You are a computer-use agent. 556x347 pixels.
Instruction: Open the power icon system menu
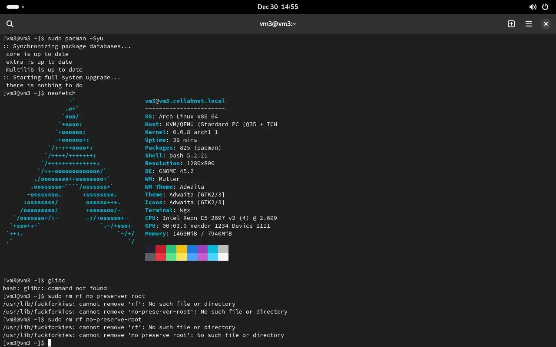tap(546, 7)
